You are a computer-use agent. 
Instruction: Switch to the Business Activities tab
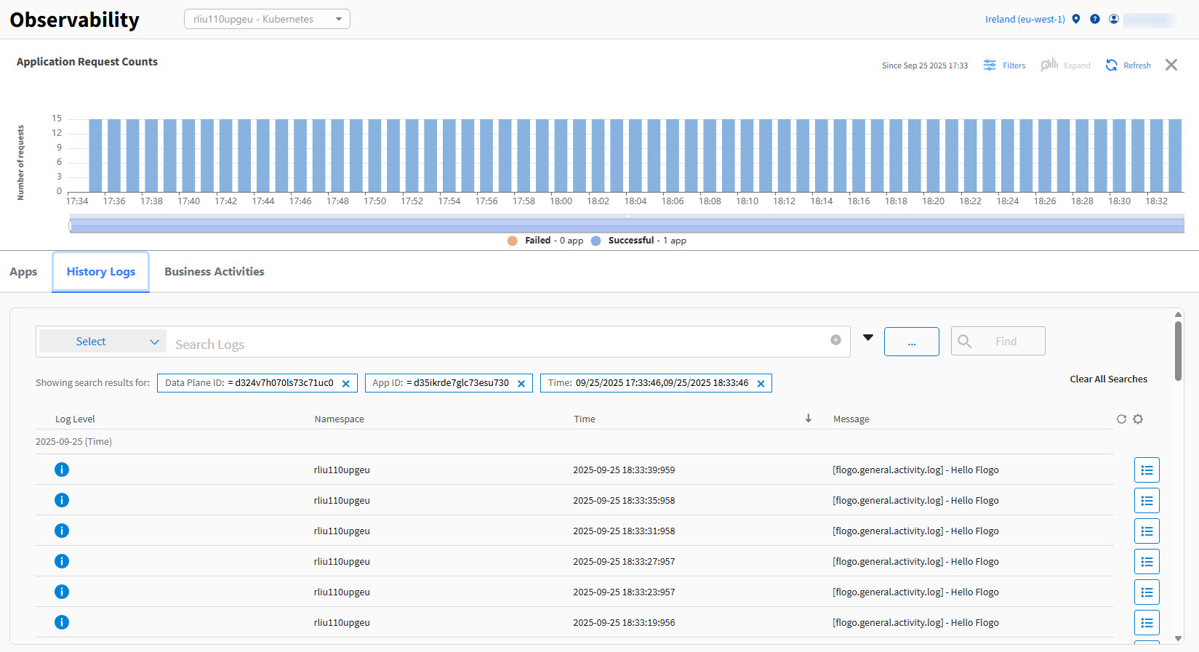(x=214, y=272)
